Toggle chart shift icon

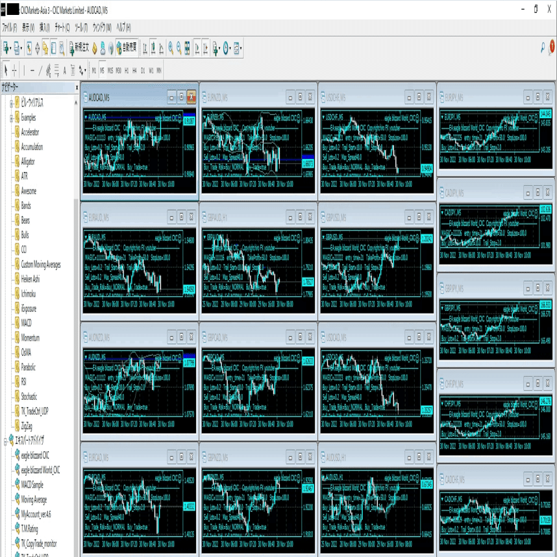tap(205, 48)
